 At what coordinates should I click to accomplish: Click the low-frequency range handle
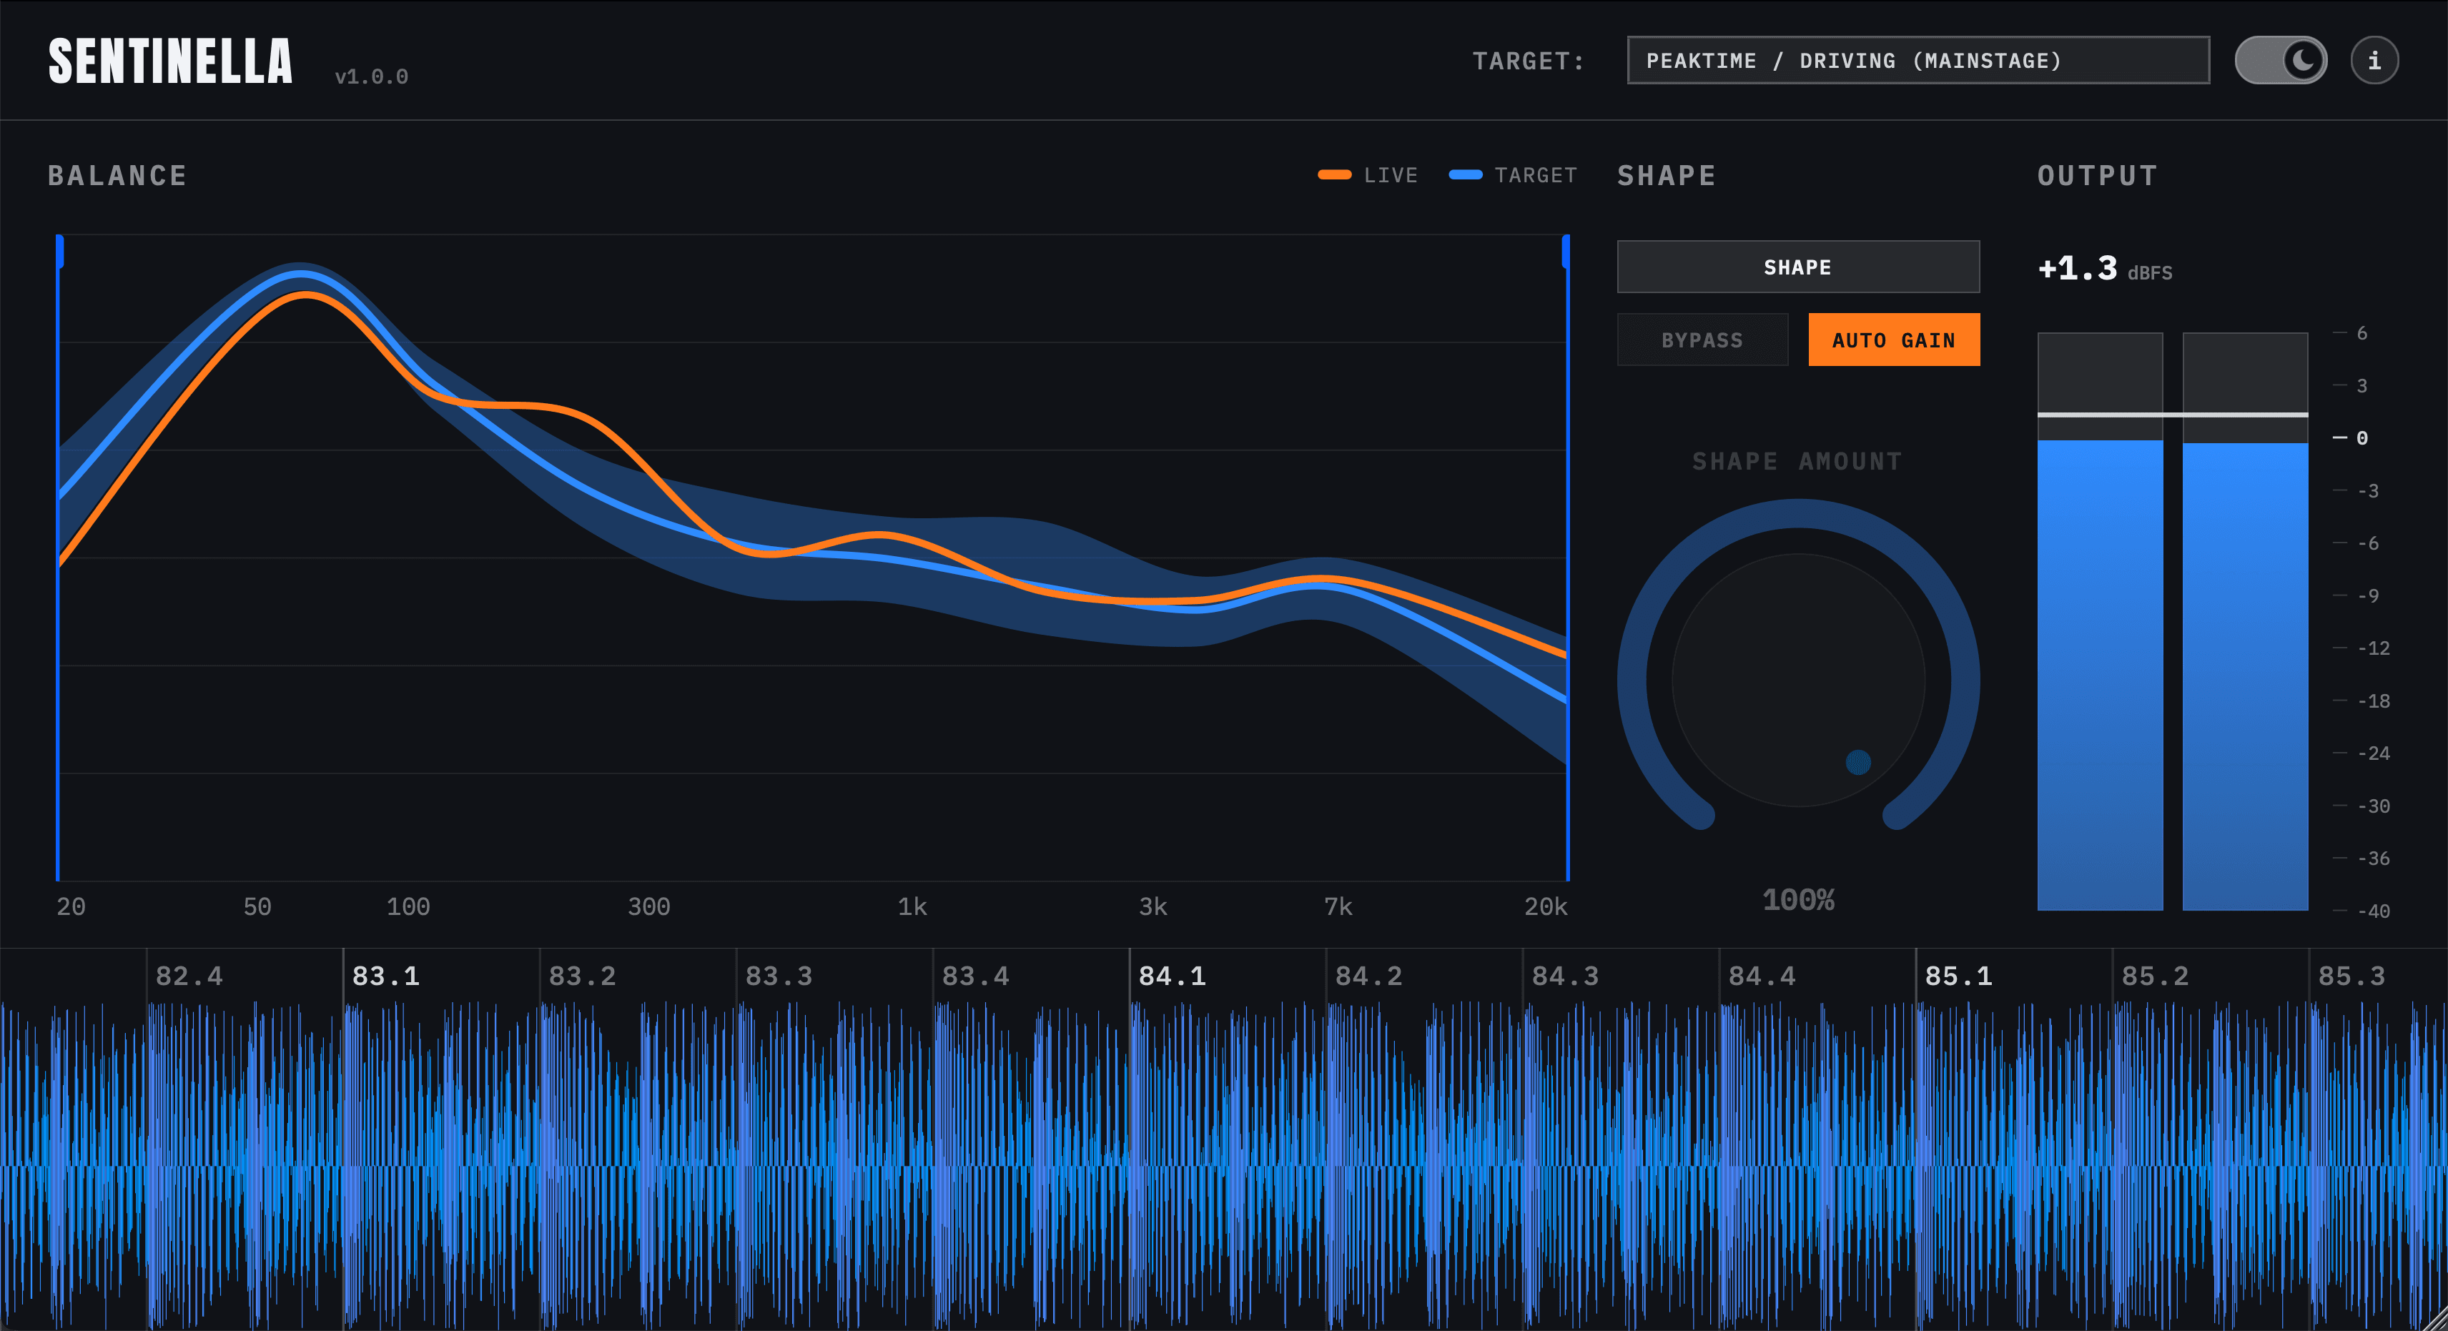[59, 253]
